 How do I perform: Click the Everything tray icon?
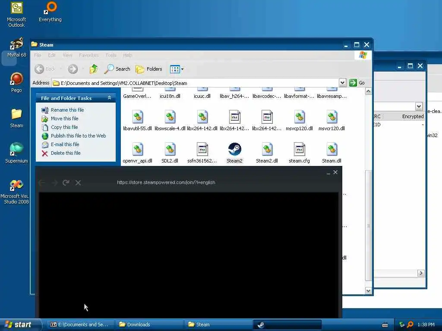(410, 325)
